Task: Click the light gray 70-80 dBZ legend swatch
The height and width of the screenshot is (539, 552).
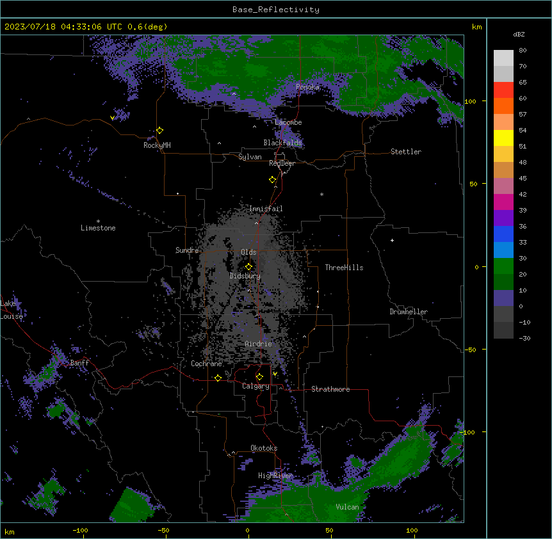Action: point(503,58)
